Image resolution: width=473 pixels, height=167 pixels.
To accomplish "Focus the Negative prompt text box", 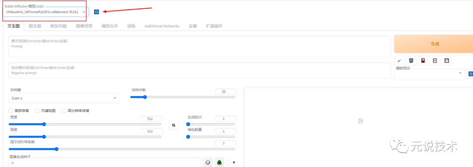I will click(x=200, y=71).
